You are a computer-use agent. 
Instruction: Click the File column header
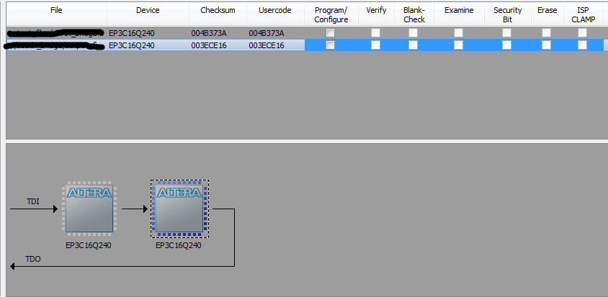(x=57, y=14)
